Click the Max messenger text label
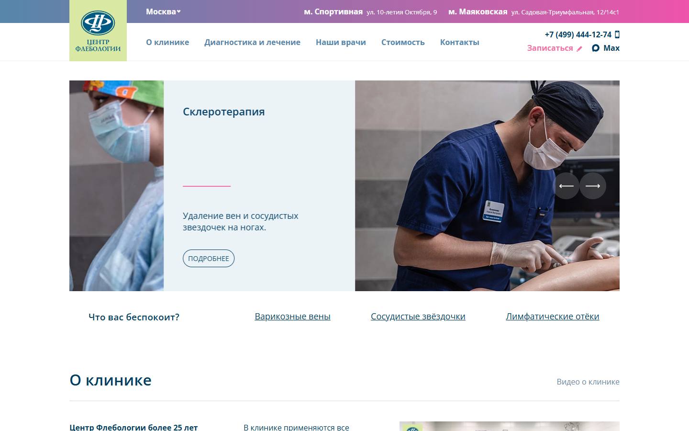This screenshot has width=689, height=431. coord(611,48)
